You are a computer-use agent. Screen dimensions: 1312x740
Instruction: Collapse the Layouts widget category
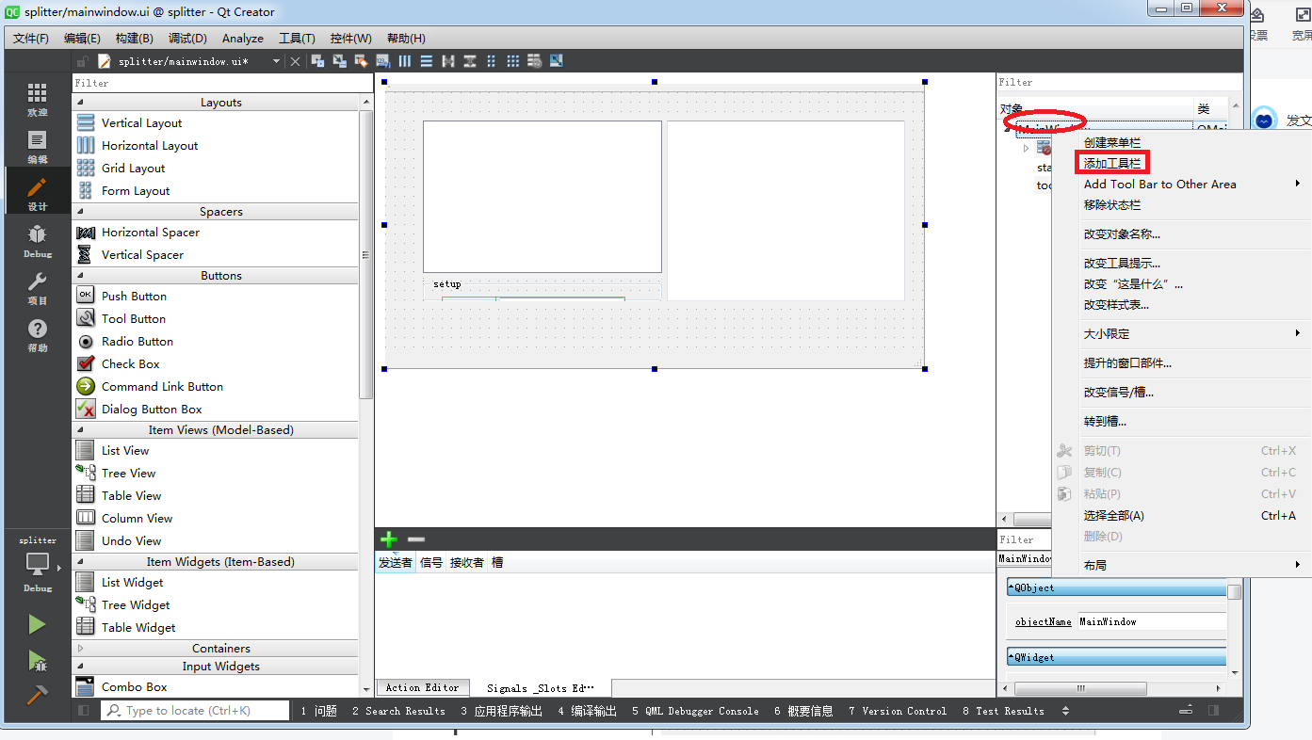pyautogui.click(x=80, y=103)
